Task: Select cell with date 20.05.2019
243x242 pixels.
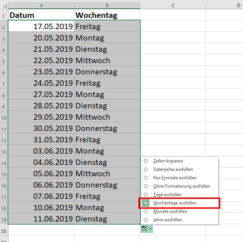Action: 41,37
